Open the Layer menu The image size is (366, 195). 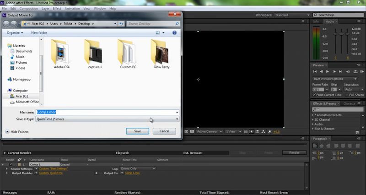pos(45,9)
